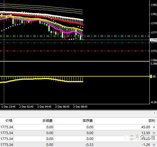Select the green dashed line below current price

tap(75, 43)
